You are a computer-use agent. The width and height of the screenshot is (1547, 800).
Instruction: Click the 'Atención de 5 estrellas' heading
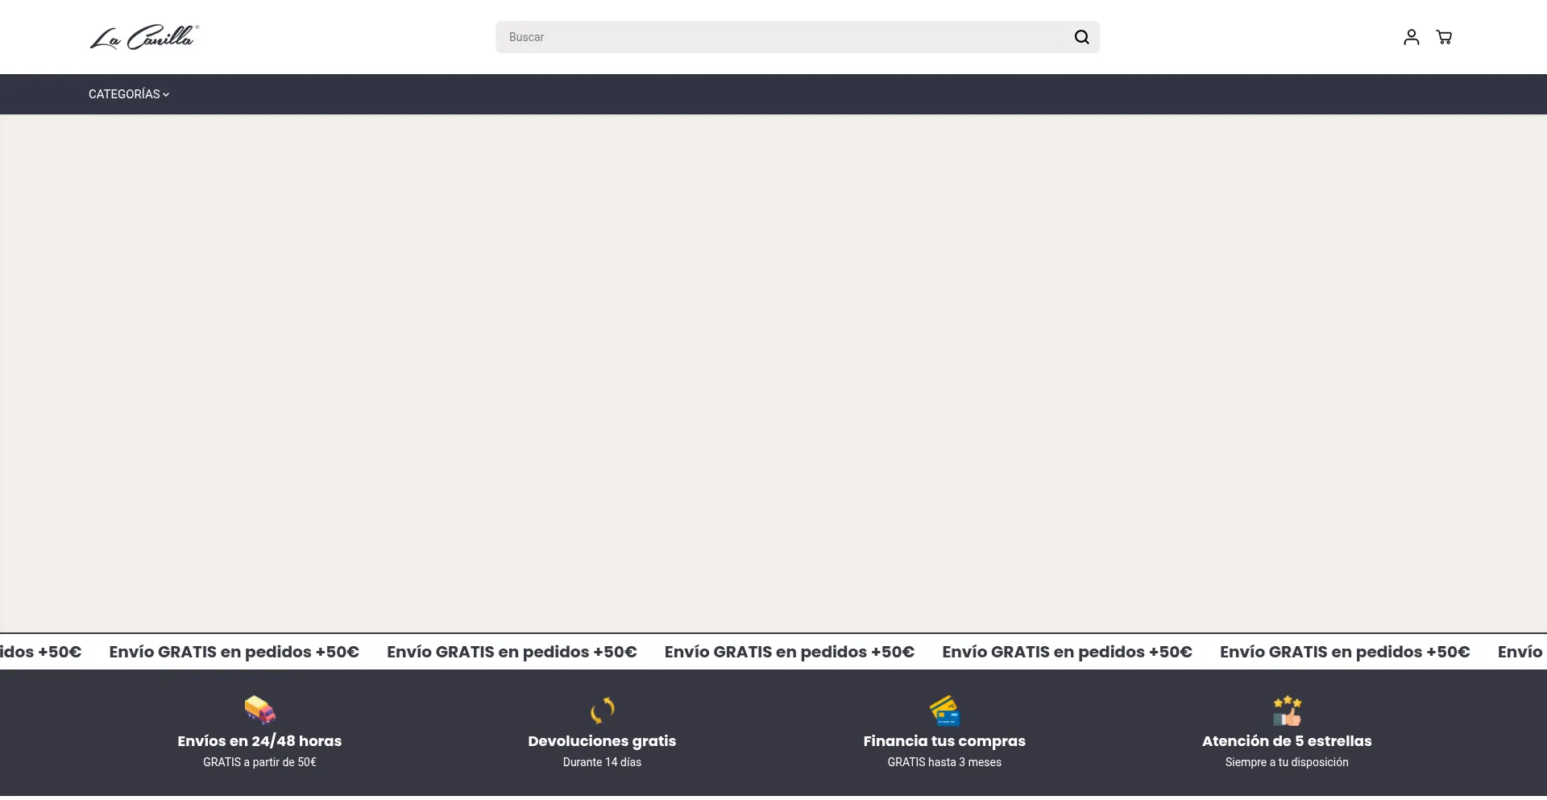coord(1287,741)
